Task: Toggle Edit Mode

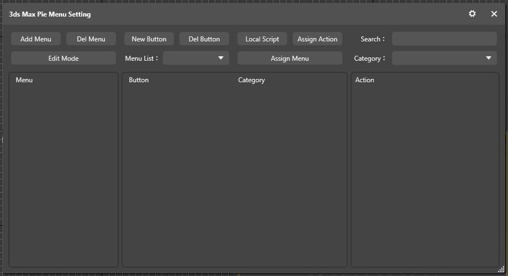Action: (64, 59)
